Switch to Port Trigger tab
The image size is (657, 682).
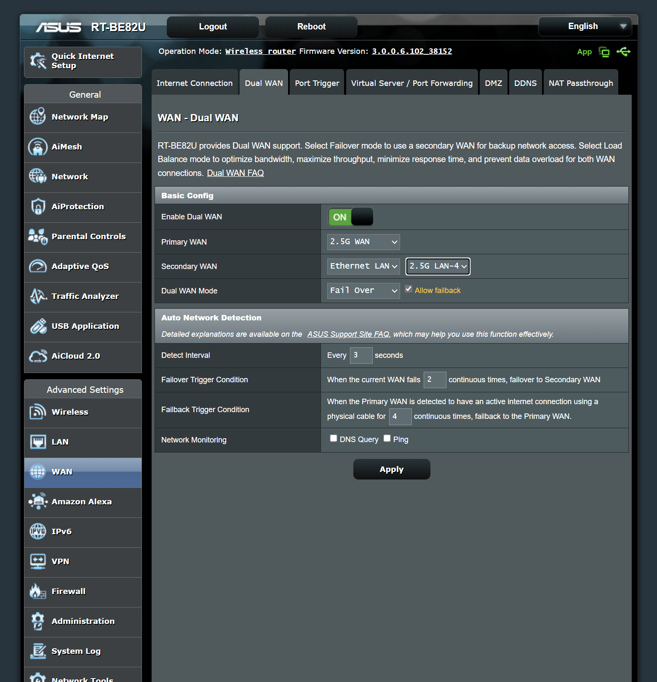point(317,83)
